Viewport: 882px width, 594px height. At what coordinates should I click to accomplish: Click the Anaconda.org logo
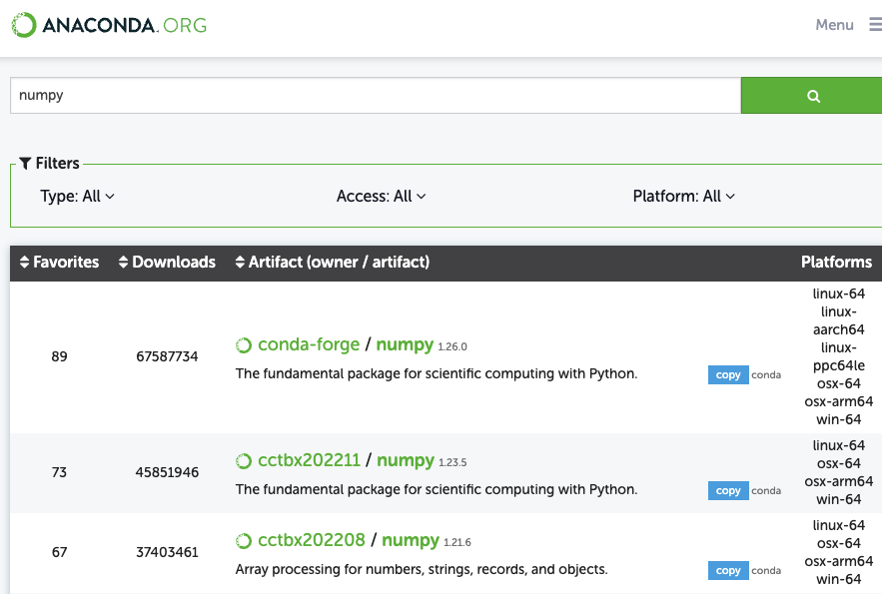click(x=109, y=25)
